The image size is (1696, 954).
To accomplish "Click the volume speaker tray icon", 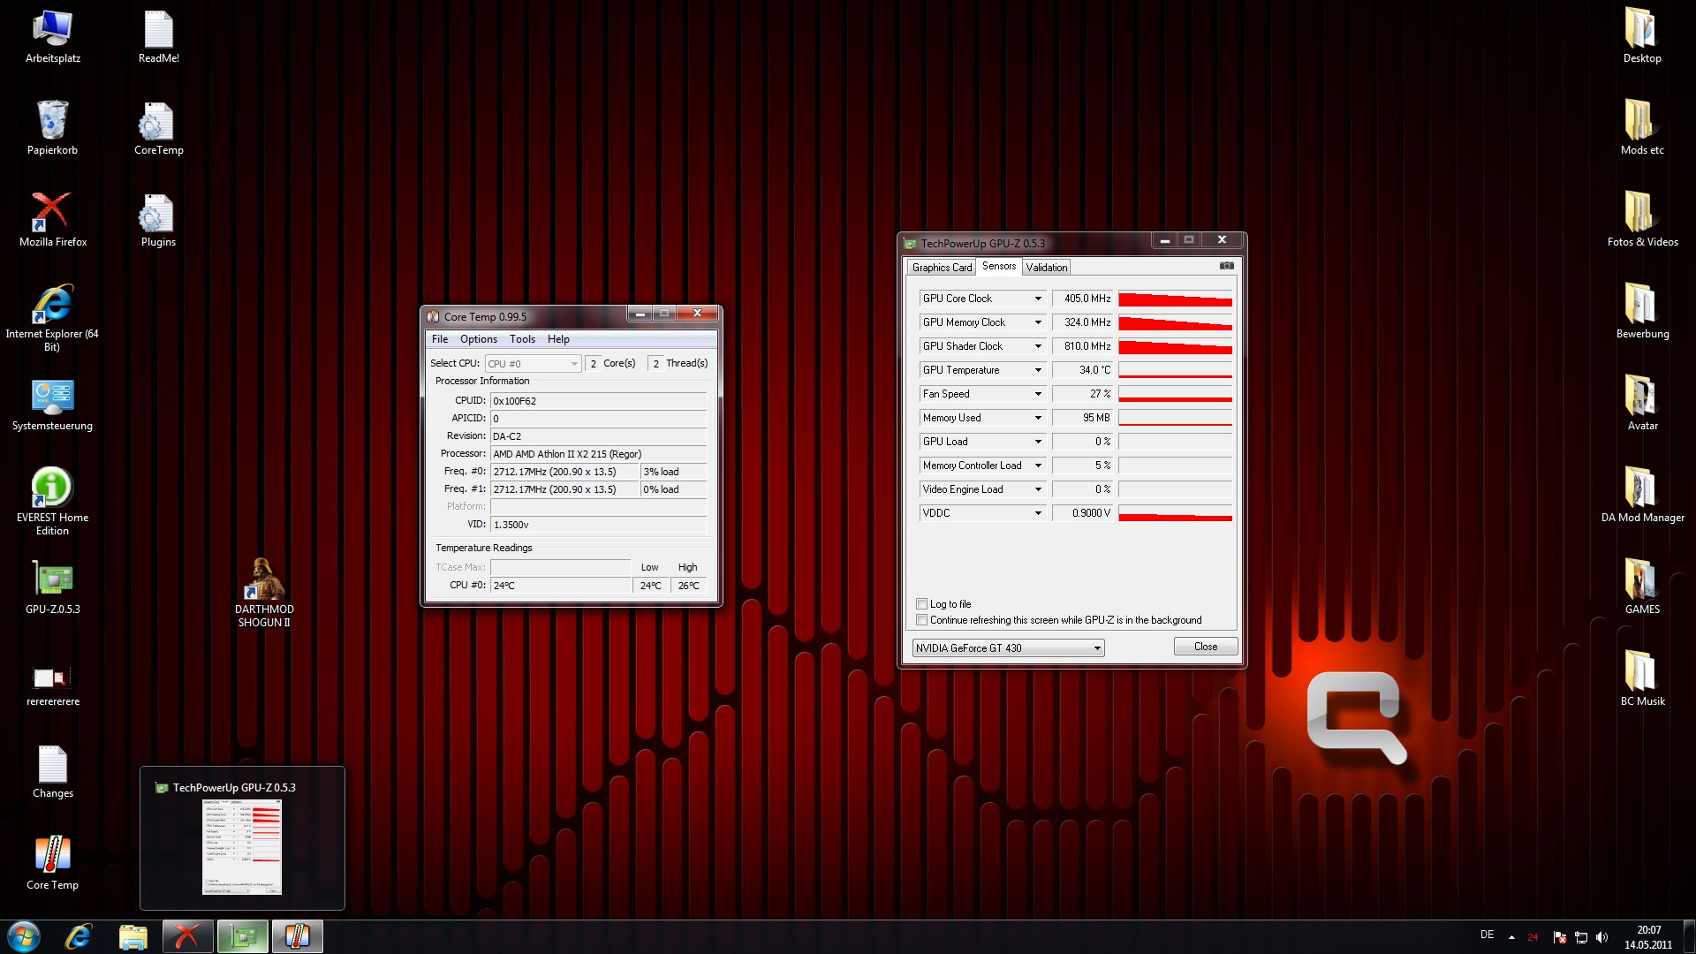I will [x=1601, y=937].
